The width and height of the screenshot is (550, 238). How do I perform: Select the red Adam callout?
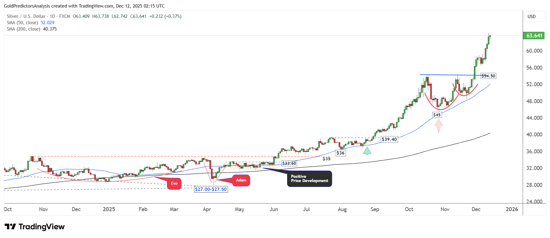coord(241,180)
